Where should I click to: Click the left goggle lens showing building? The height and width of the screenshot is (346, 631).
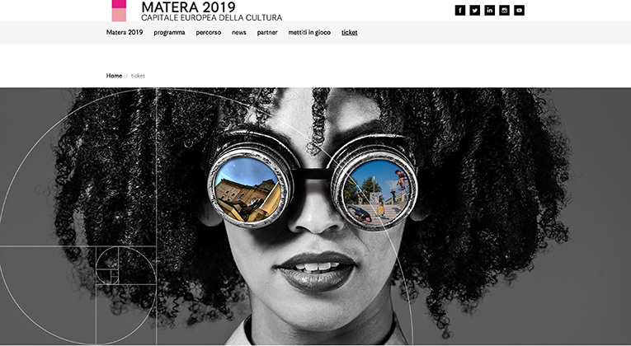point(248,189)
